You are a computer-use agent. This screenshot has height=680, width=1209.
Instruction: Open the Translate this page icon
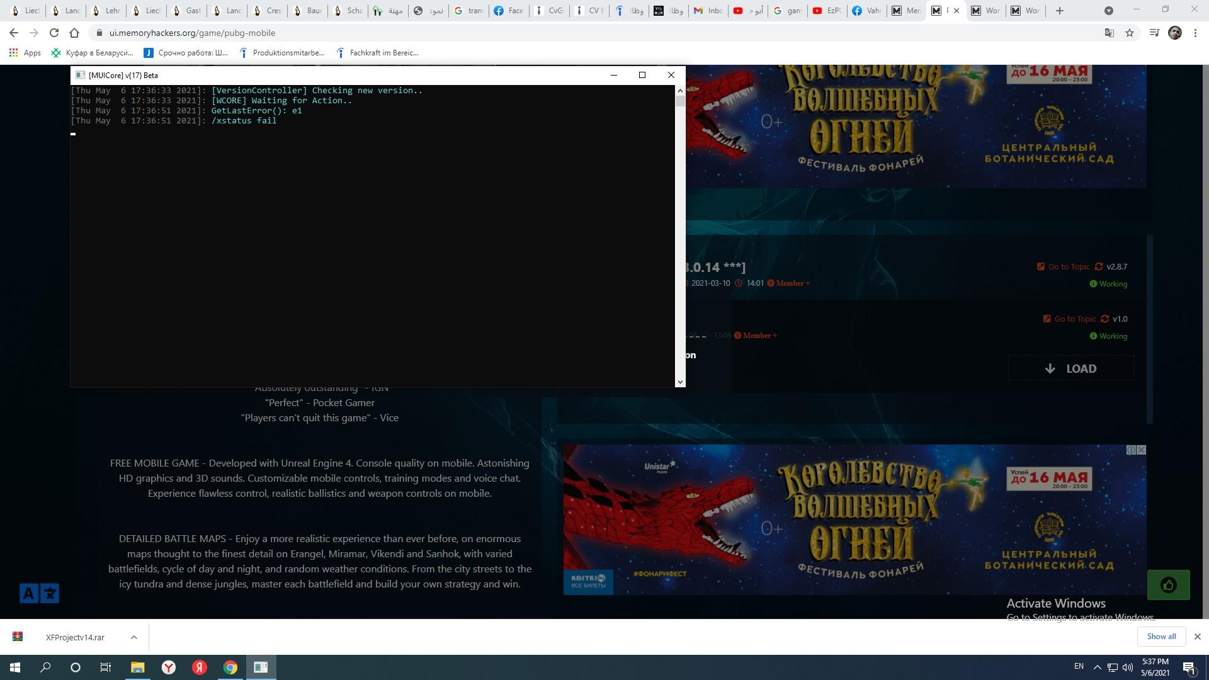1110,33
